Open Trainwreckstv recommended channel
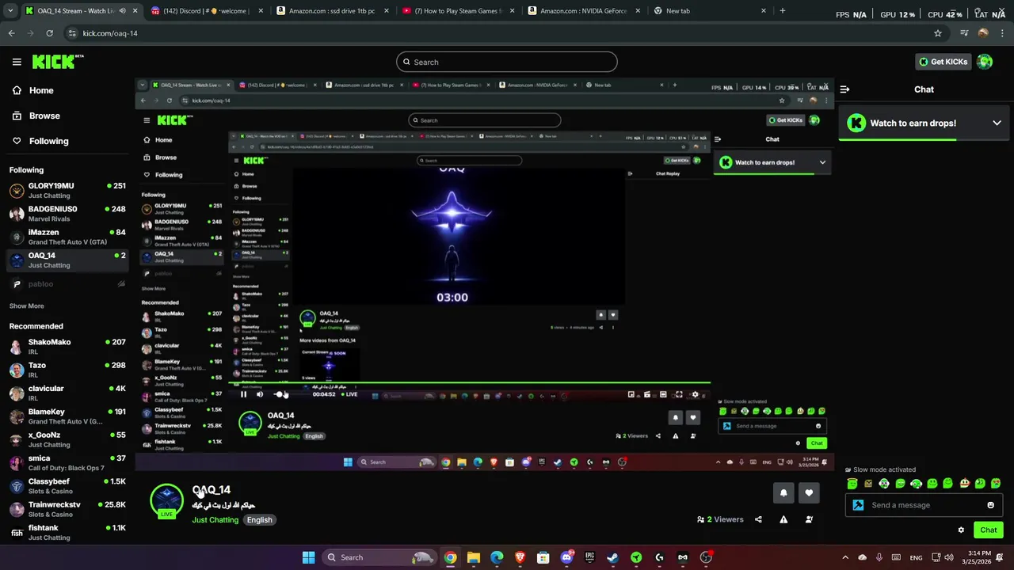This screenshot has height=570, width=1014. (67, 509)
